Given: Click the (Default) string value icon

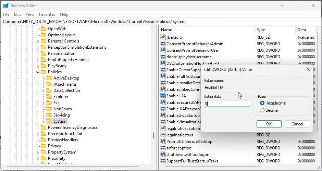Looking at the screenshot, I should coord(163,37).
